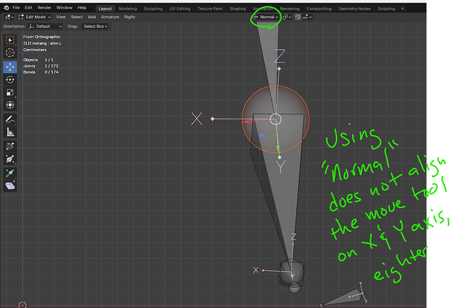Open the Drag Select Box dropdown
The width and height of the screenshot is (450, 308).
[x=95, y=26]
